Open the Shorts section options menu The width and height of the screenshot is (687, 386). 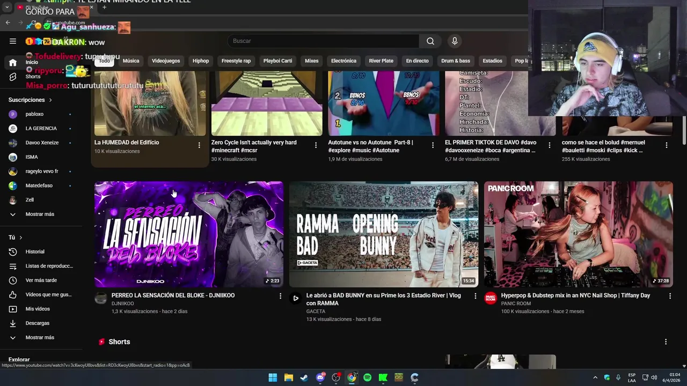click(x=666, y=342)
